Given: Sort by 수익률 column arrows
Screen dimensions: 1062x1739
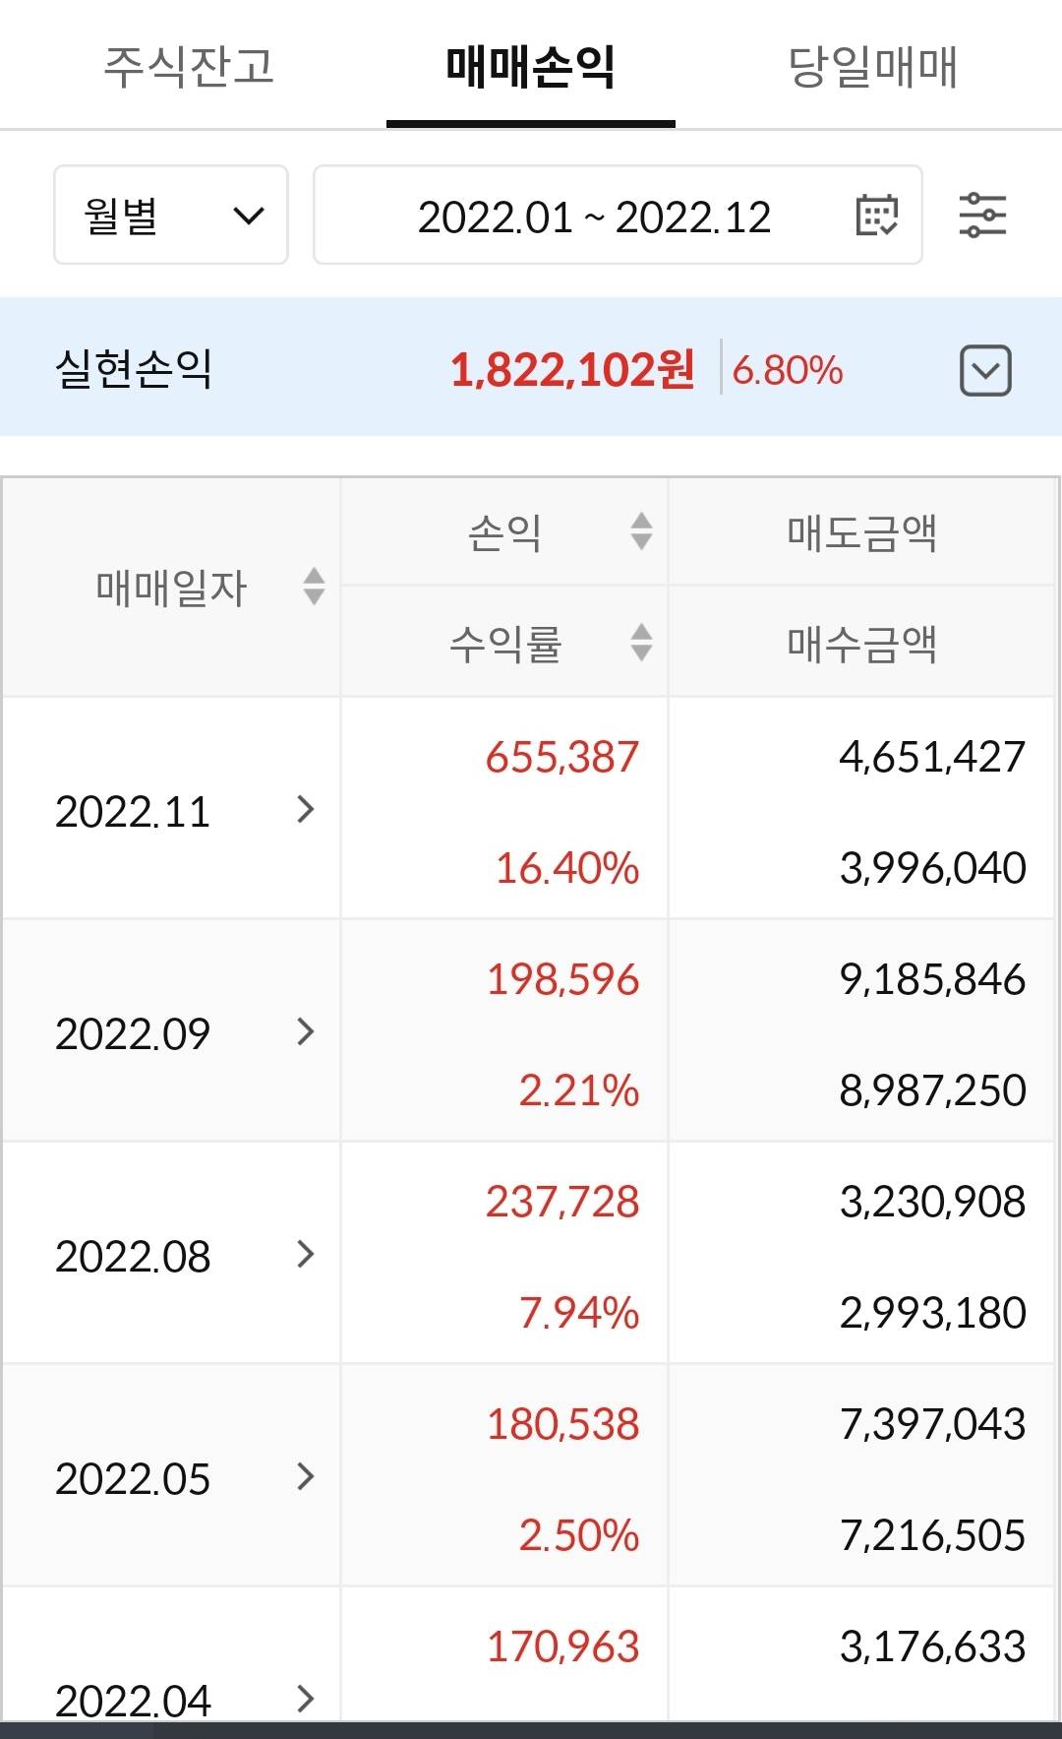Looking at the screenshot, I should click(x=641, y=643).
